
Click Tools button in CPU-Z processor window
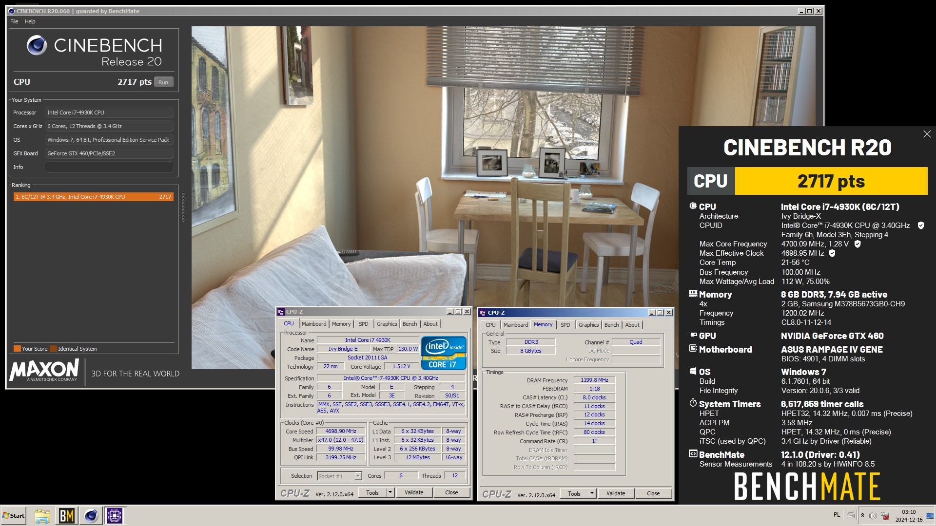(x=372, y=492)
